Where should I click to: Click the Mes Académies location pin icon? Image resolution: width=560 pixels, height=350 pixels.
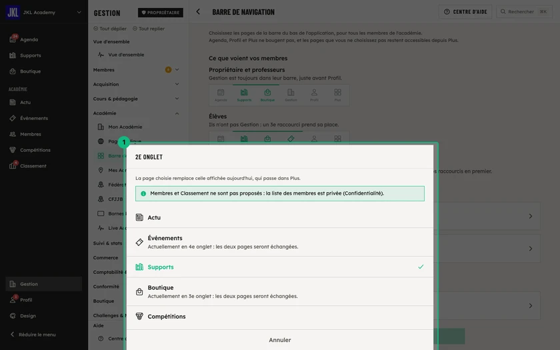pos(101,171)
